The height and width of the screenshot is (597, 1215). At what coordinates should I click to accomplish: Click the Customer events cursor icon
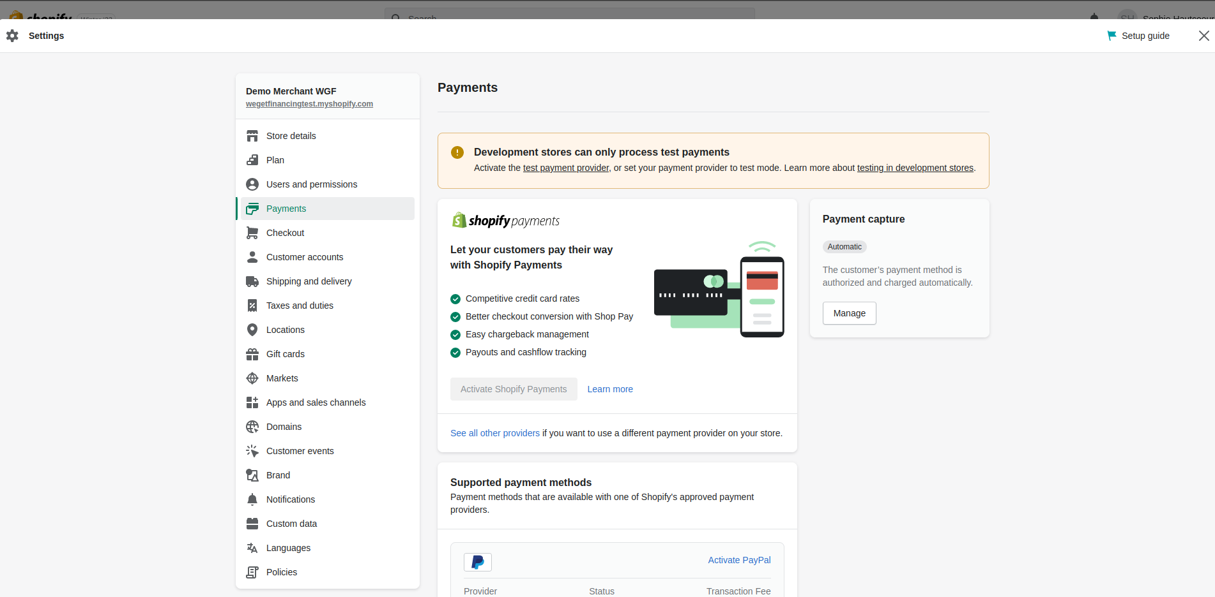click(252, 451)
